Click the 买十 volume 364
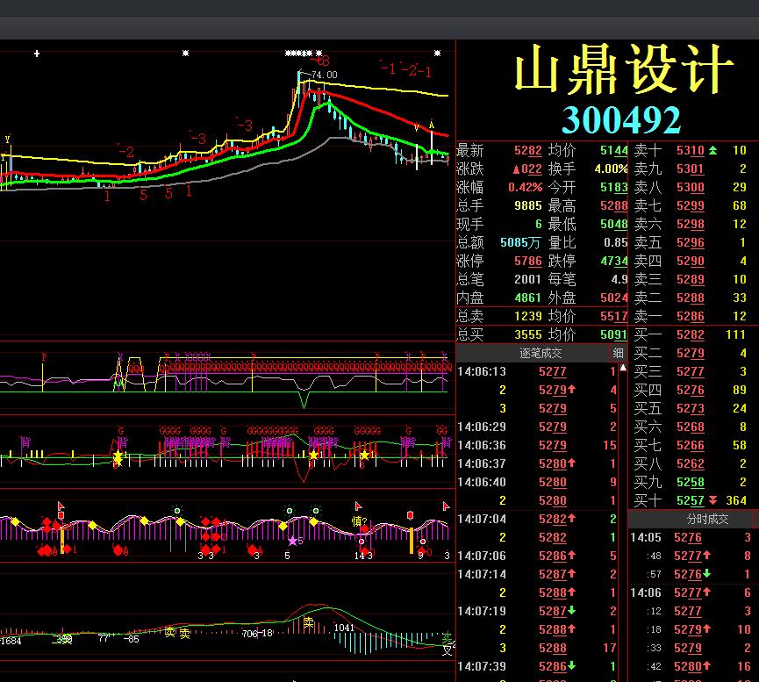Viewport: 759px width, 682px height. pos(736,500)
